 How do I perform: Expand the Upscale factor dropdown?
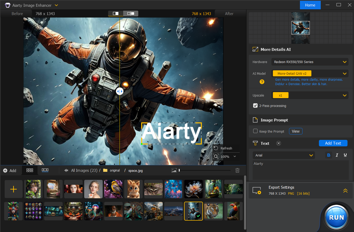[345, 95]
